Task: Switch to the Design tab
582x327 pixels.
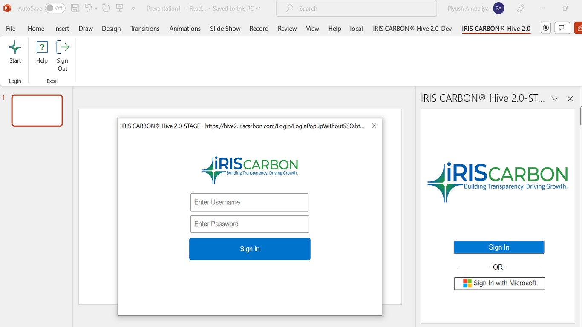Action: [111, 29]
